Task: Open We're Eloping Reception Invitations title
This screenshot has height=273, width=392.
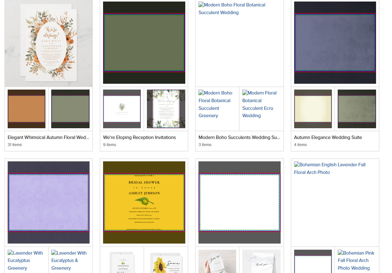Action: point(140,137)
